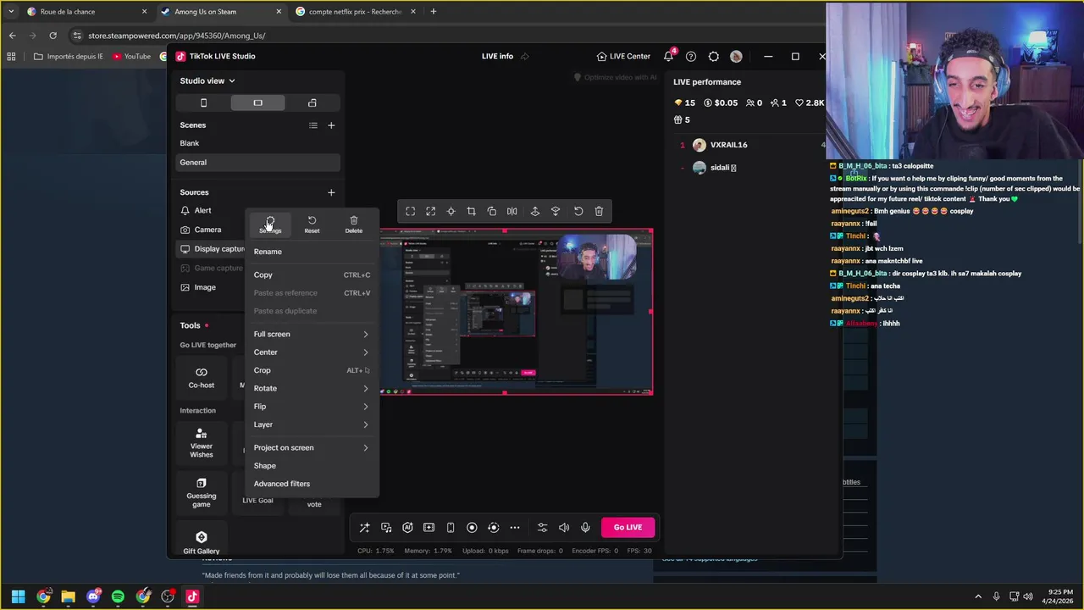Expand the Rotate submenu
1084x610 pixels.
(x=311, y=388)
